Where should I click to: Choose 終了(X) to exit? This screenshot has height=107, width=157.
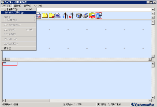pyautogui.click(x=18, y=48)
